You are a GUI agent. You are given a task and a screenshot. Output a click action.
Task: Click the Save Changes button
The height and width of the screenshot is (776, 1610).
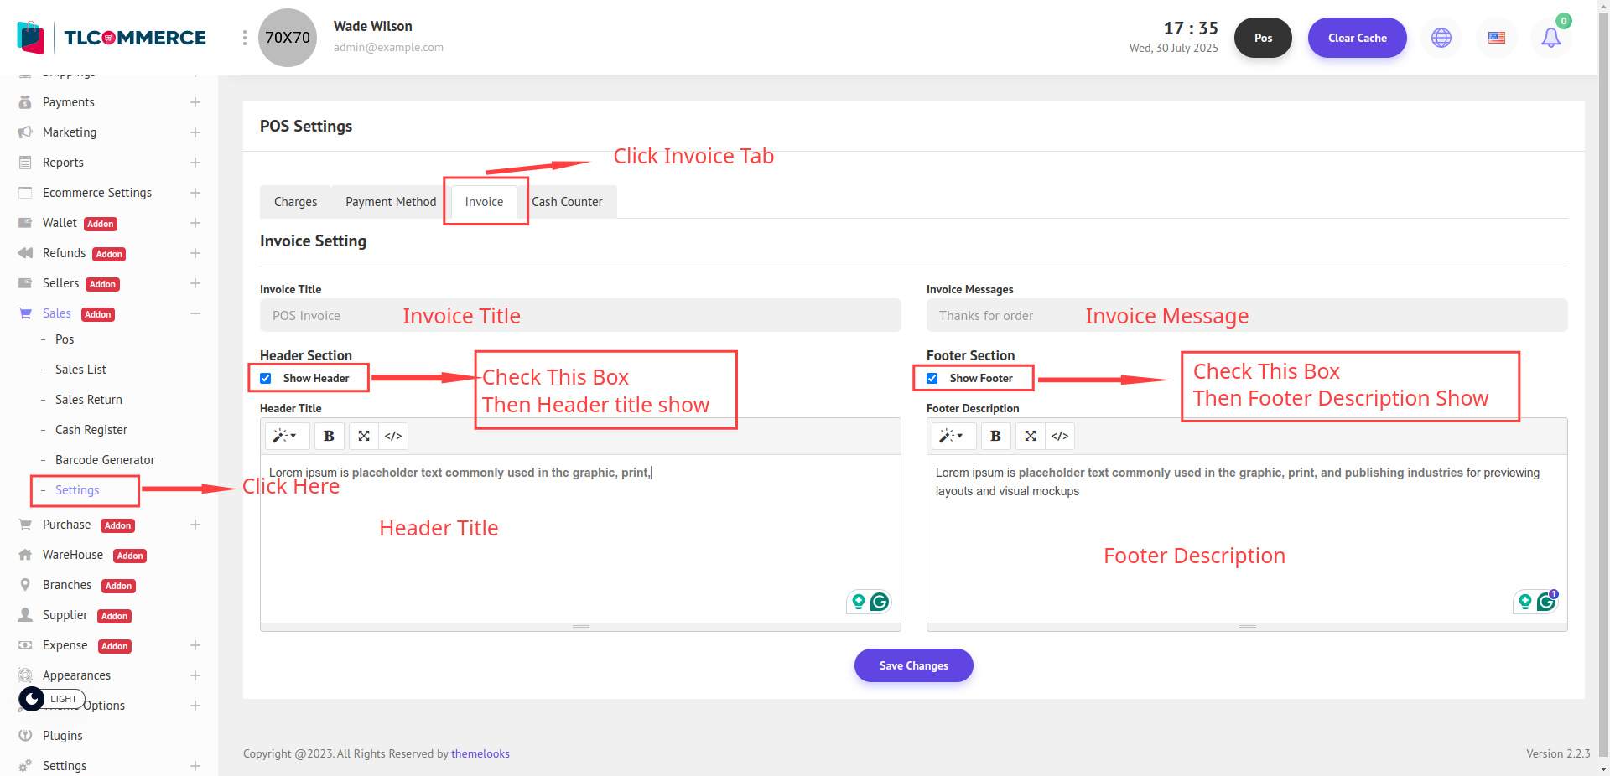click(913, 665)
